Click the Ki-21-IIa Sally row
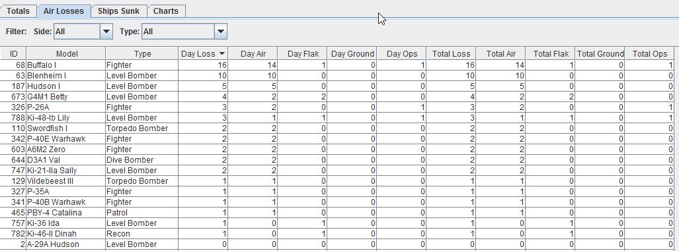This screenshot has width=679, height=251. [337, 171]
